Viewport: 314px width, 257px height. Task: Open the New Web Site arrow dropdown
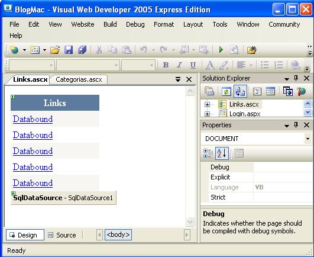click(x=24, y=50)
